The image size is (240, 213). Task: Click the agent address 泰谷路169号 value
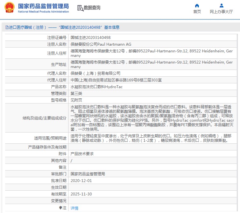[x=116, y=80]
